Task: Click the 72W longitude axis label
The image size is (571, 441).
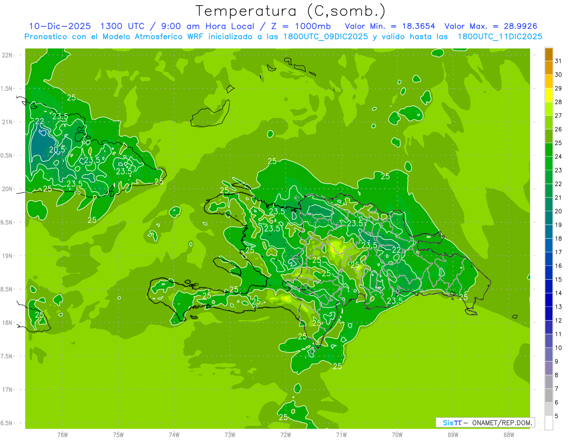Action: [285, 434]
